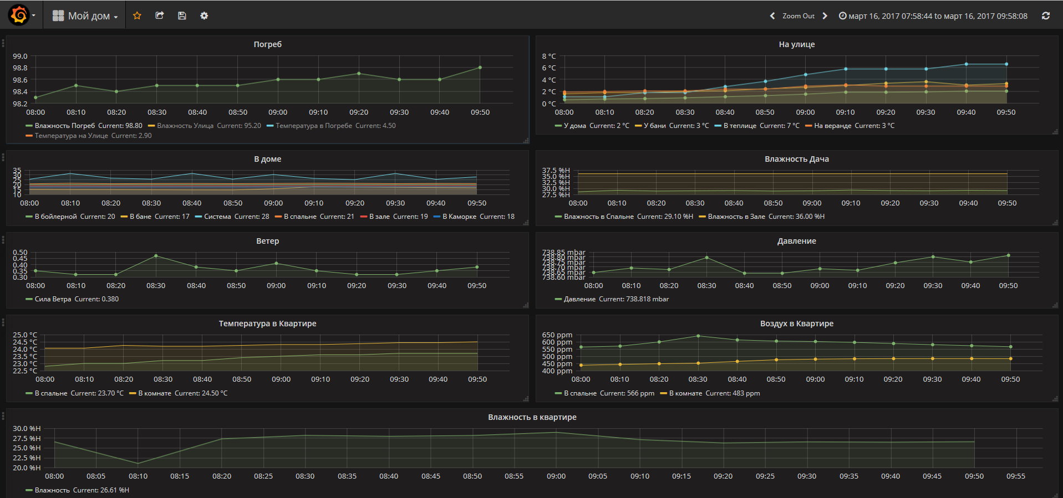This screenshot has height=498, width=1063.
Task: Shift time range forward with right chevron
Action: [x=825, y=16]
